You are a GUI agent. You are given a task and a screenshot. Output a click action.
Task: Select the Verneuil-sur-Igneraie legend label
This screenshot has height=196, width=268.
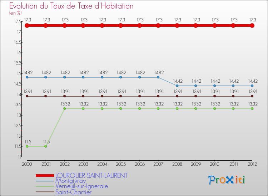click(82, 186)
